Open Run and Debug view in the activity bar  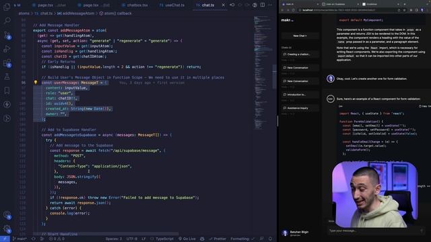7,49
